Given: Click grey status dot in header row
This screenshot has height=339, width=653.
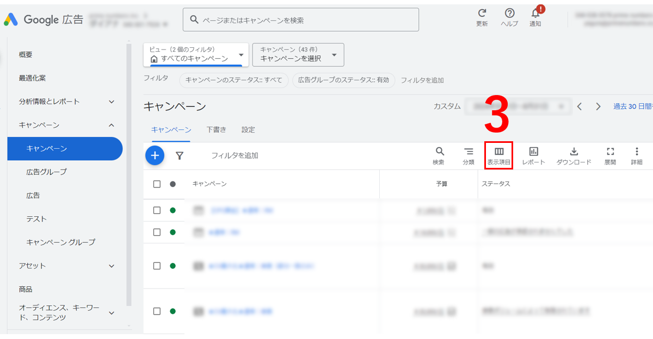Looking at the screenshot, I should click(x=173, y=184).
